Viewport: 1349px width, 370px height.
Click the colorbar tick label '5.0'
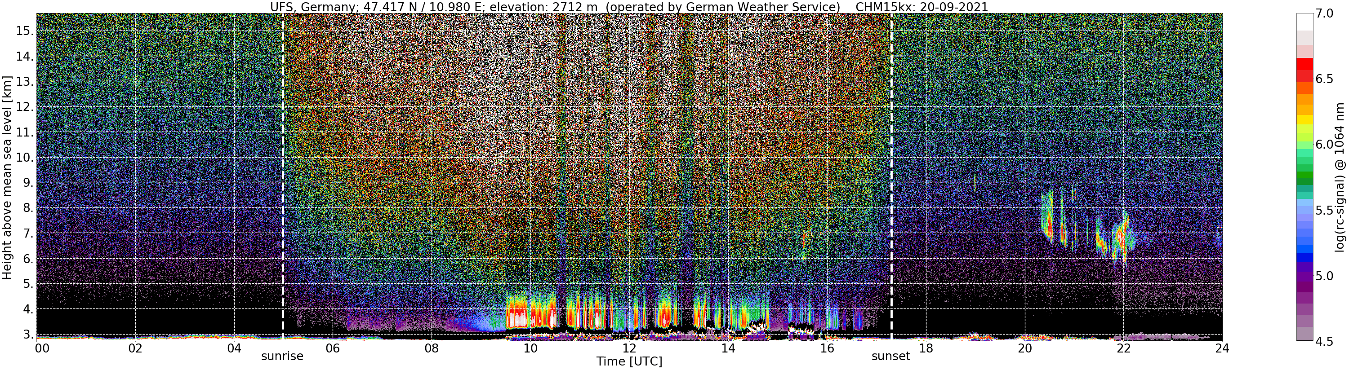click(1324, 276)
